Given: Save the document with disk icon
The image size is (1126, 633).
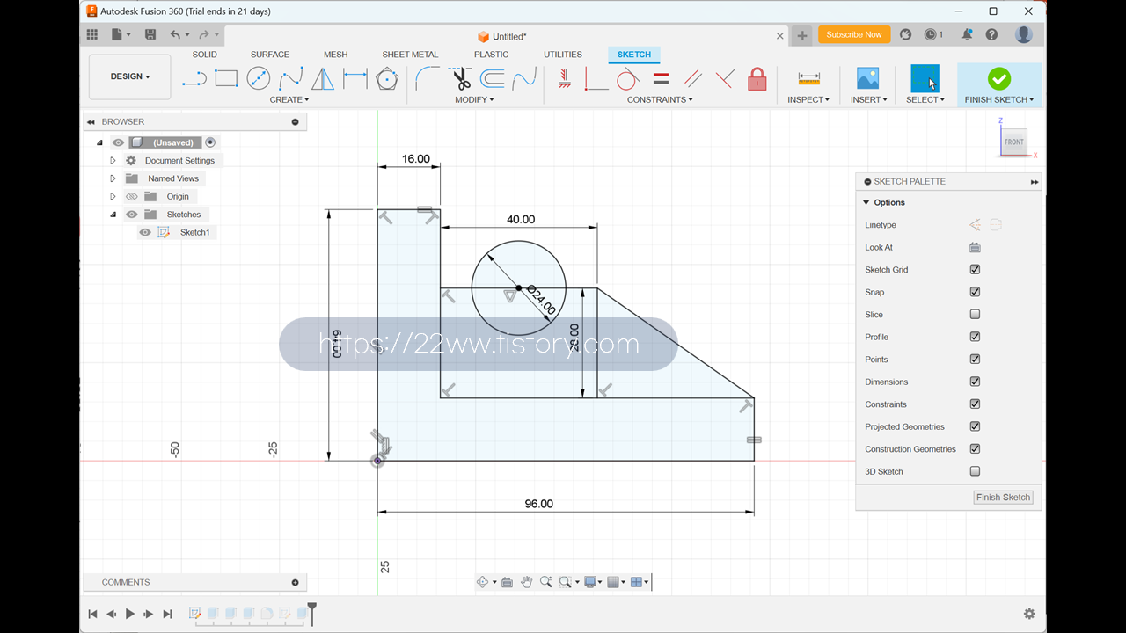Looking at the screenshot, I should tap(150, 34).
